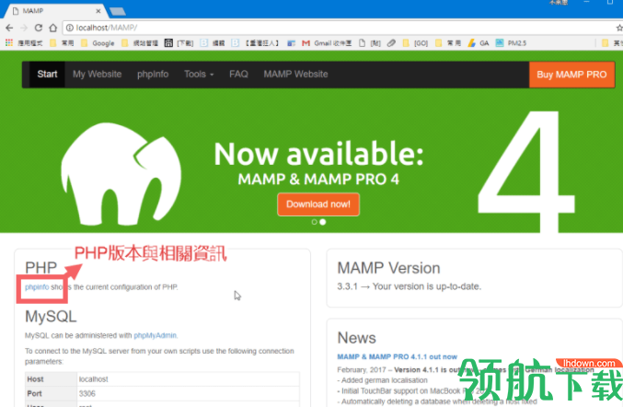Screen dimensions: 623x407
Task: Open a new tab next to MAMP tab
Action: [118, 12]
